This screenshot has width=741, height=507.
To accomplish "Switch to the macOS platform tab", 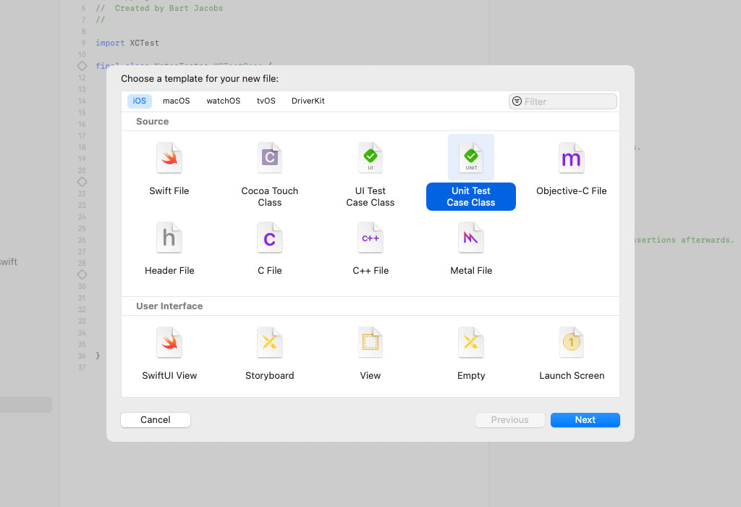I will point(177,101).
